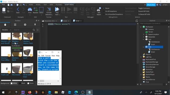Open File Explorer from the taskbar
Image resolution: width=170 pixels, height=95 pixels.
pos(56,92)
